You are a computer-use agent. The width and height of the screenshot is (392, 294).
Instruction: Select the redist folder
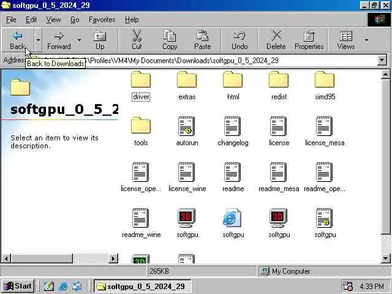coord(279,86)
